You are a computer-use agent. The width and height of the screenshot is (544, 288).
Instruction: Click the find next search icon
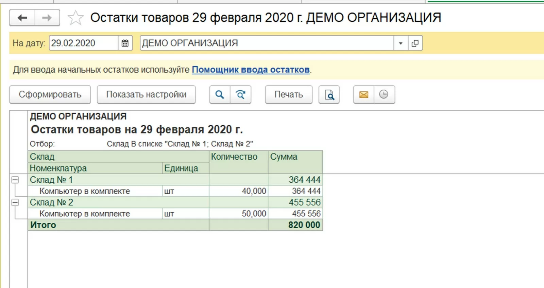pos(241,94)
